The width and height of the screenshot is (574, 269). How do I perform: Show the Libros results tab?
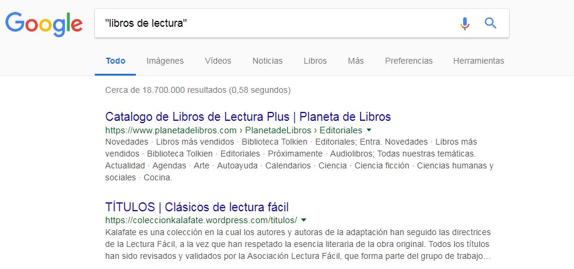click(315, 61)
